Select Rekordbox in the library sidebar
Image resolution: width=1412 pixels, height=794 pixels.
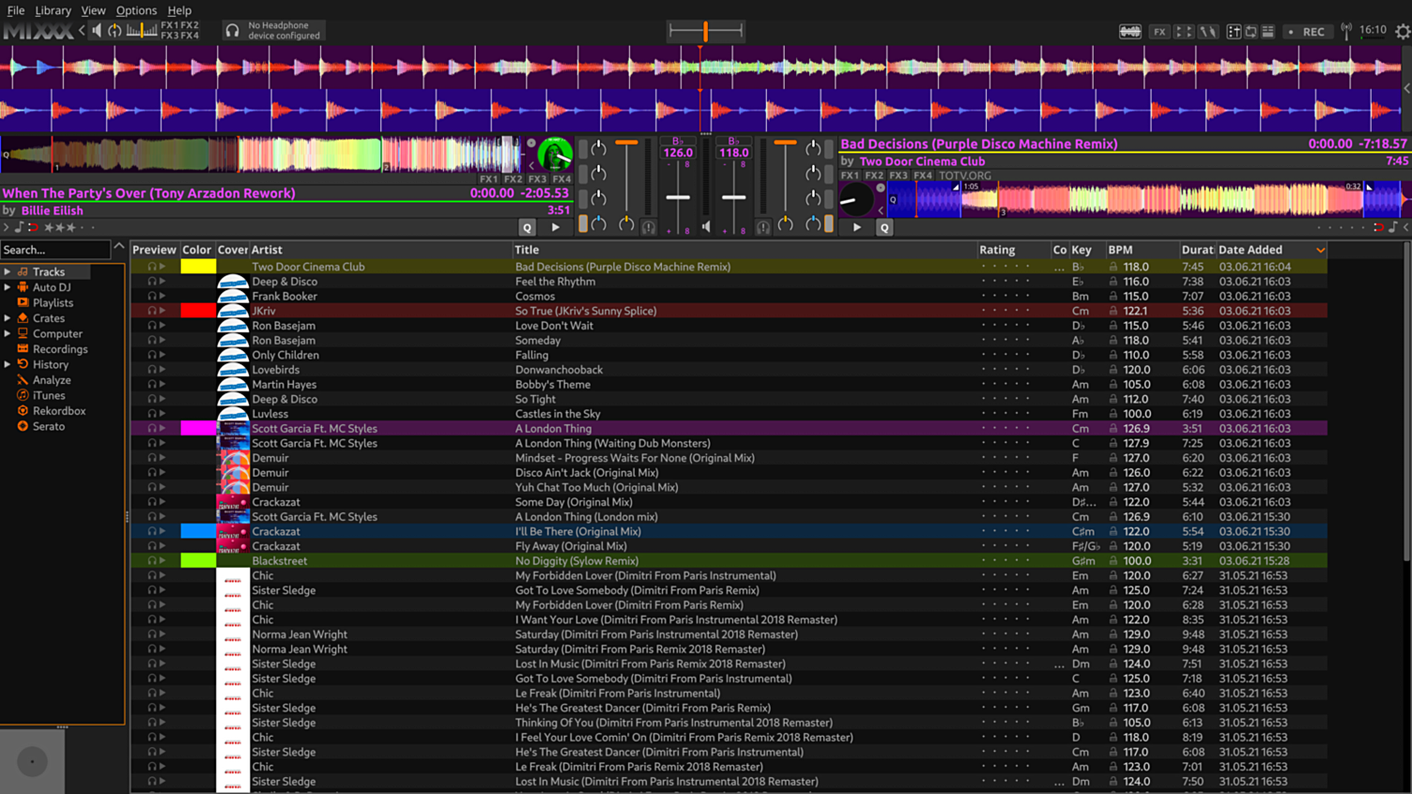coord(58,411)
